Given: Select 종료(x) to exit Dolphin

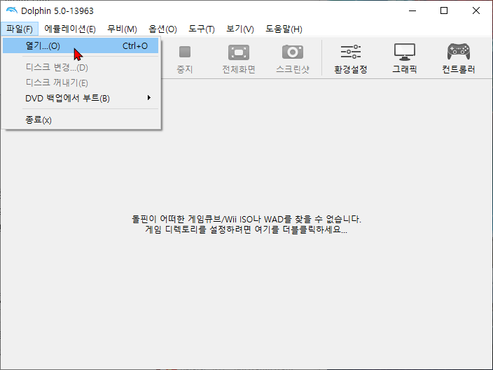Looking at the screenshot, I should 81,120.
